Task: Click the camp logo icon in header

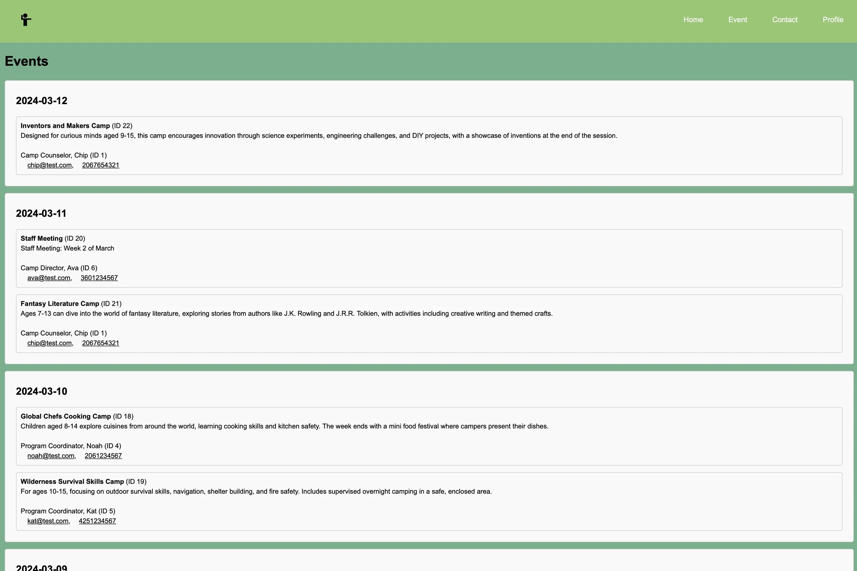Action: coord(25,20)
